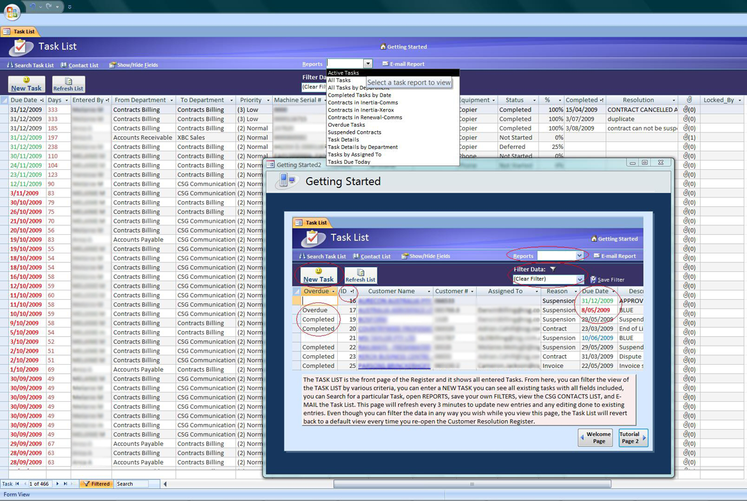The image size is (747, 501).
Task: Click the Office button logo
Action: (11, 11)
